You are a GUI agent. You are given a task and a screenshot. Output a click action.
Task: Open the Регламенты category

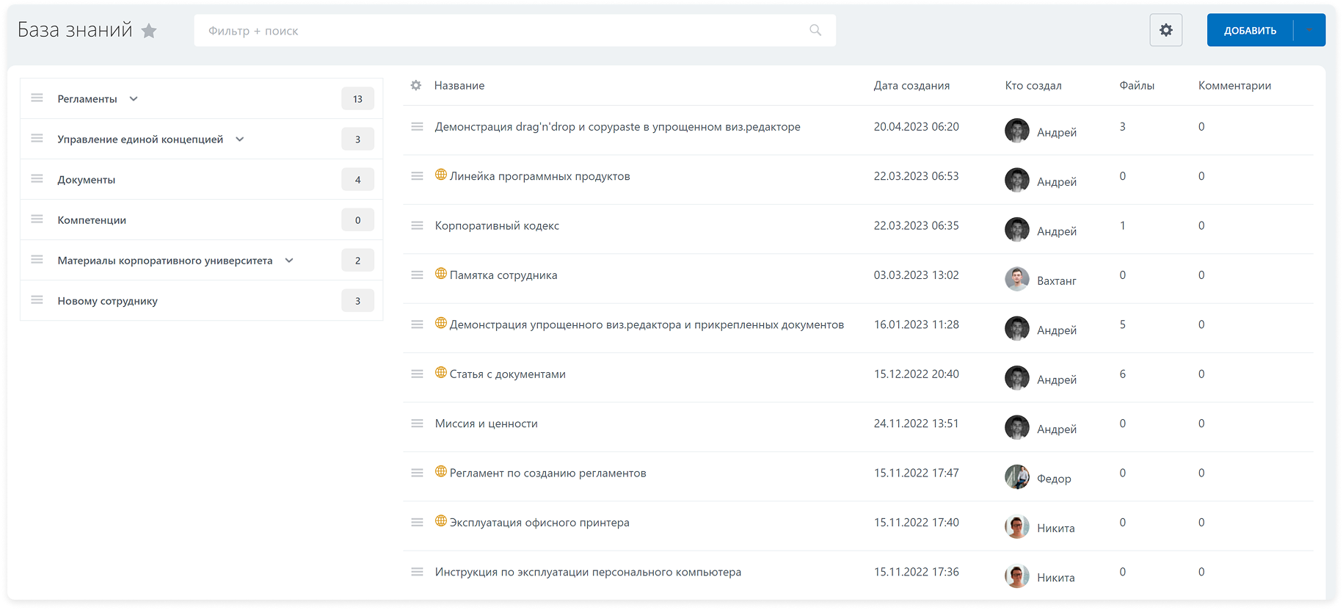point(87,99)
